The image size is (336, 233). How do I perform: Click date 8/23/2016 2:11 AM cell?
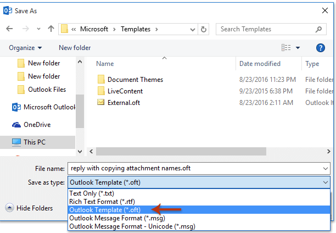pos(266,103)
